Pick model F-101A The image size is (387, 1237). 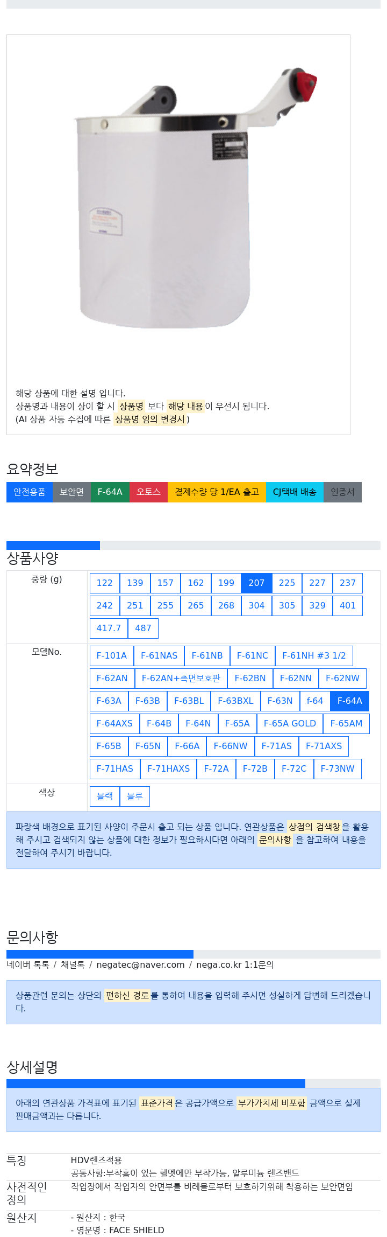point(111,655)
